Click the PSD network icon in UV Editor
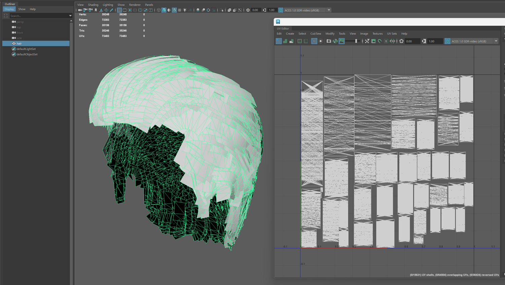Image resolution: width=505 pixels, height=285 pixels. coord(392,41)
